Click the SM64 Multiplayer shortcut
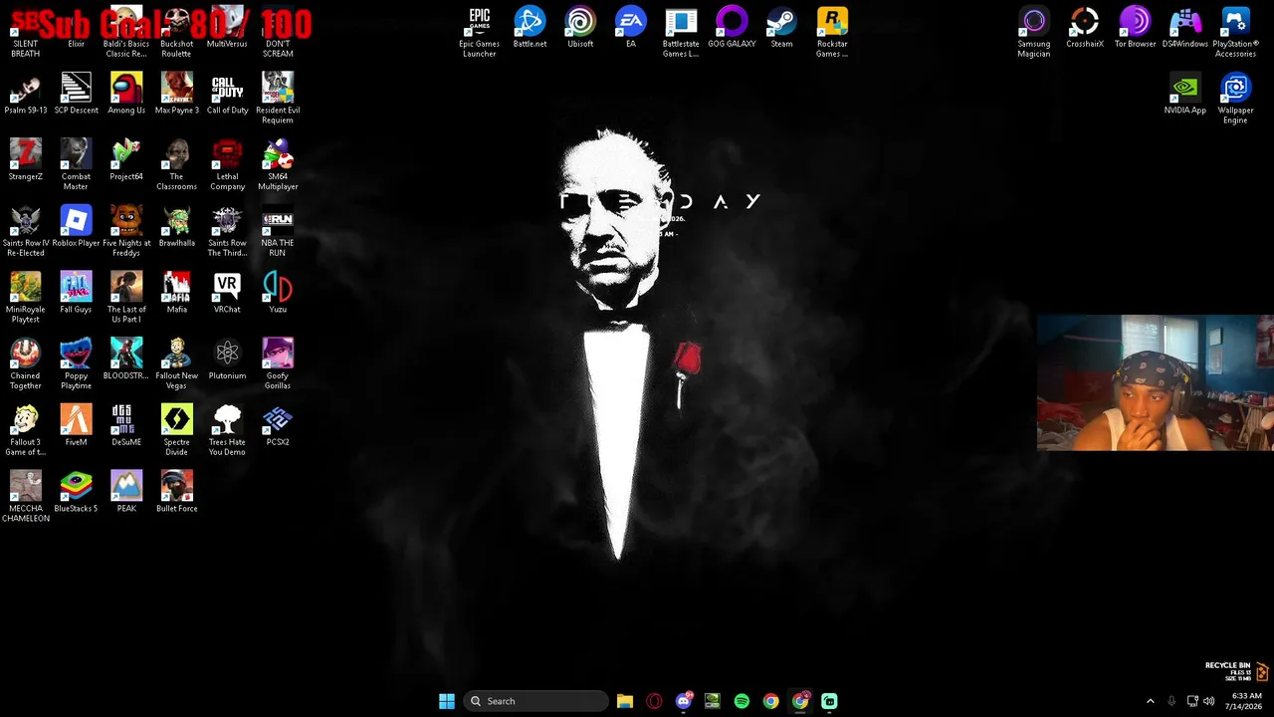 point(278,165)
